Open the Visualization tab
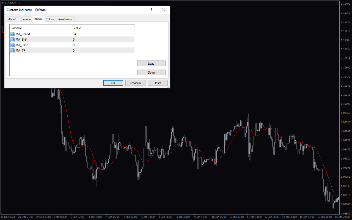The height and width of the screenshot is (220, 352). click(65, 19)
